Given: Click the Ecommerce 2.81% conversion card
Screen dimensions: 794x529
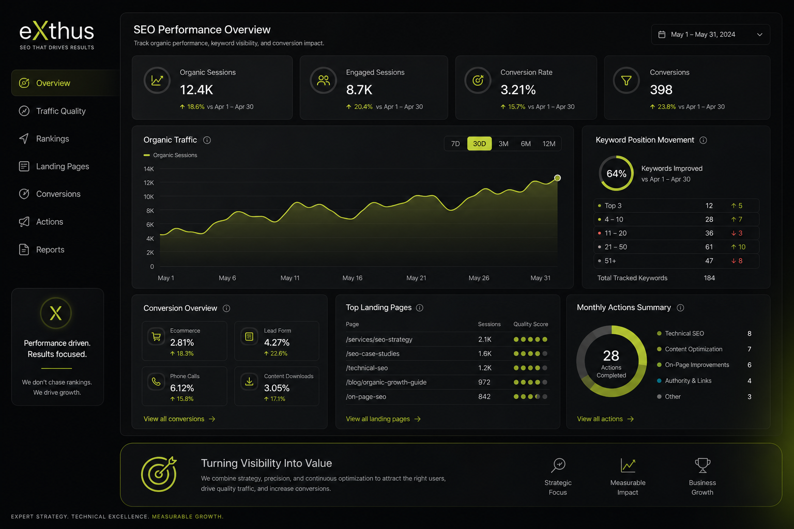Looking at the screenshot, I should (x=185, y=341).
